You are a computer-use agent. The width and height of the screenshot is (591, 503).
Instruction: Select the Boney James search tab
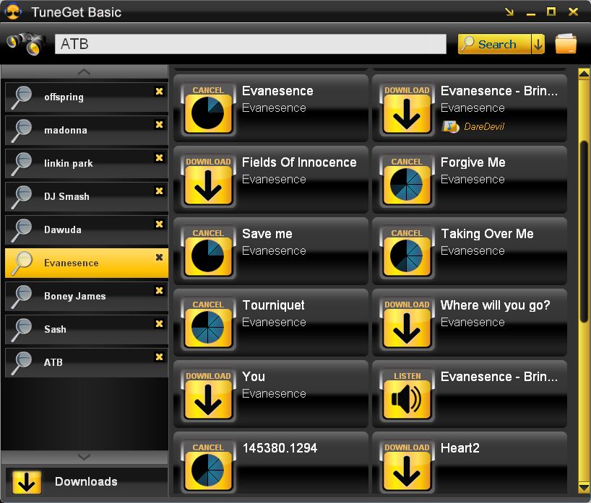[x=86, y=297]
